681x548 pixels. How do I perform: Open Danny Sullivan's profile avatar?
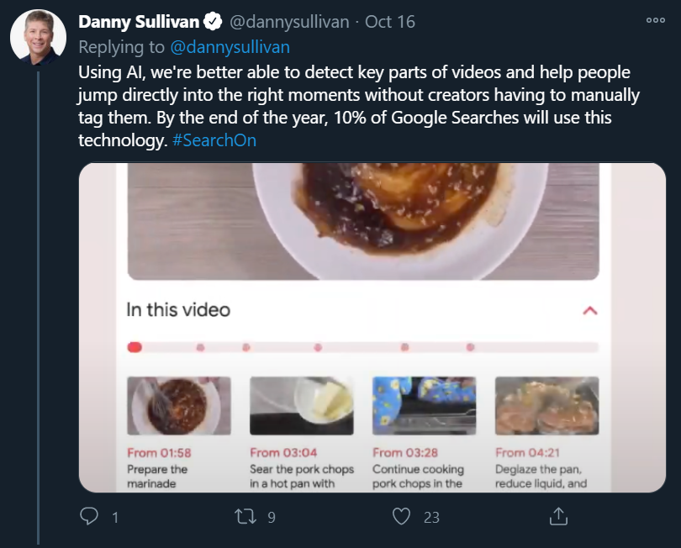click(x=39, y=38)
